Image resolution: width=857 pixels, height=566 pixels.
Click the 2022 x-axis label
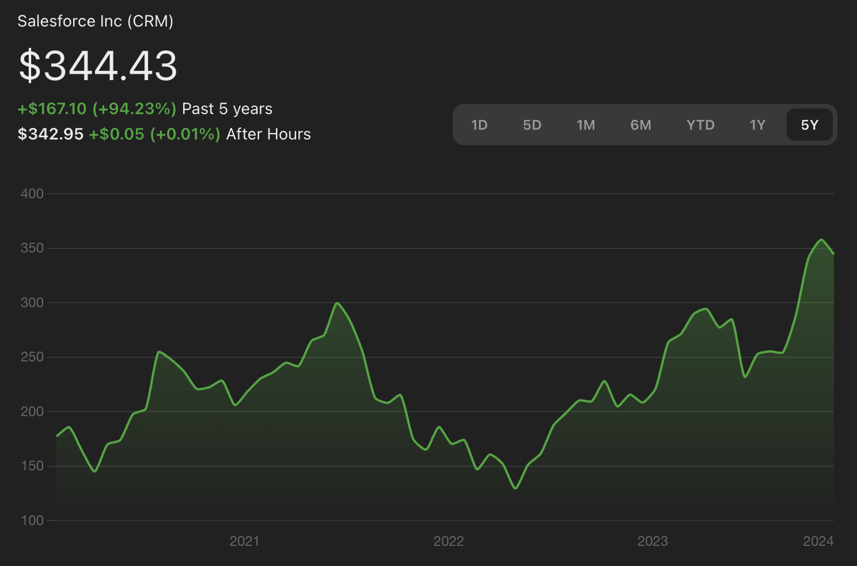pos(449,541)
